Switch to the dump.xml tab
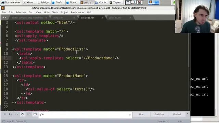This screenshot has height=123, width=219. 63,18
